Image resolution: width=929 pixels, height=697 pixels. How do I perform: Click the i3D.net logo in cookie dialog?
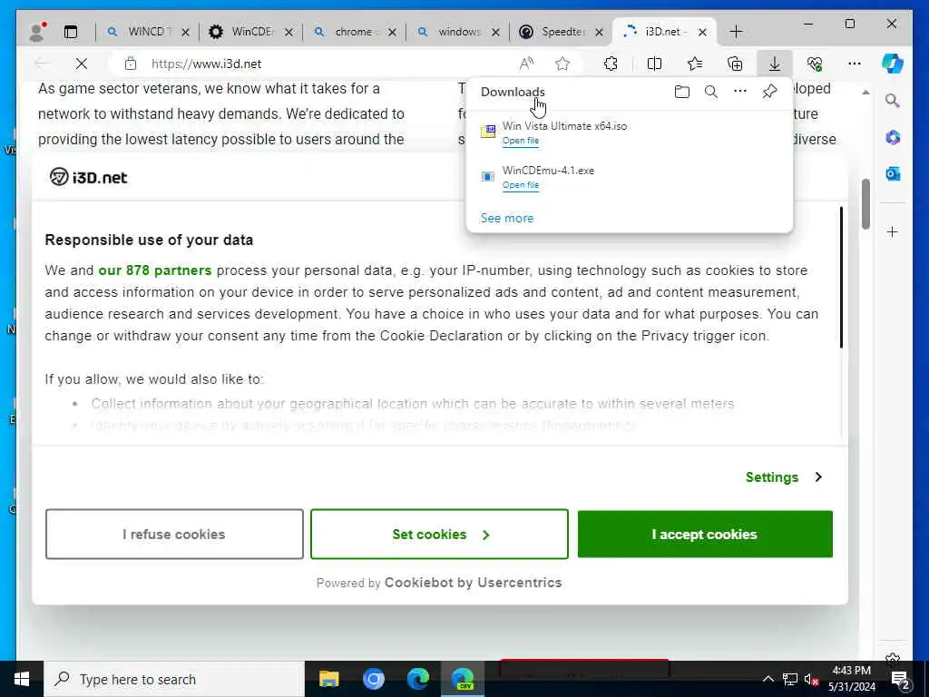pos(88,177)
